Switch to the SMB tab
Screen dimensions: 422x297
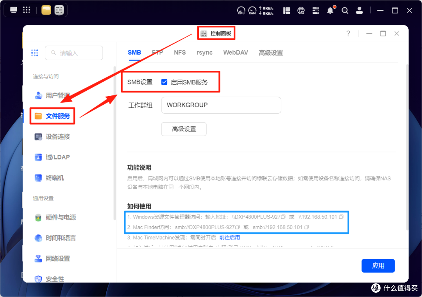click(x=134, y=52)
